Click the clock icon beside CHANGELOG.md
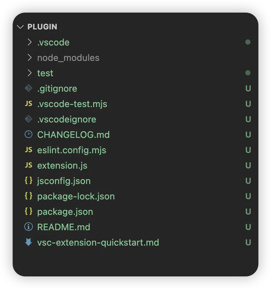Image resolution: width=271 pixels, height=289 pixels. pyautogui.click(x=28, y=135)
